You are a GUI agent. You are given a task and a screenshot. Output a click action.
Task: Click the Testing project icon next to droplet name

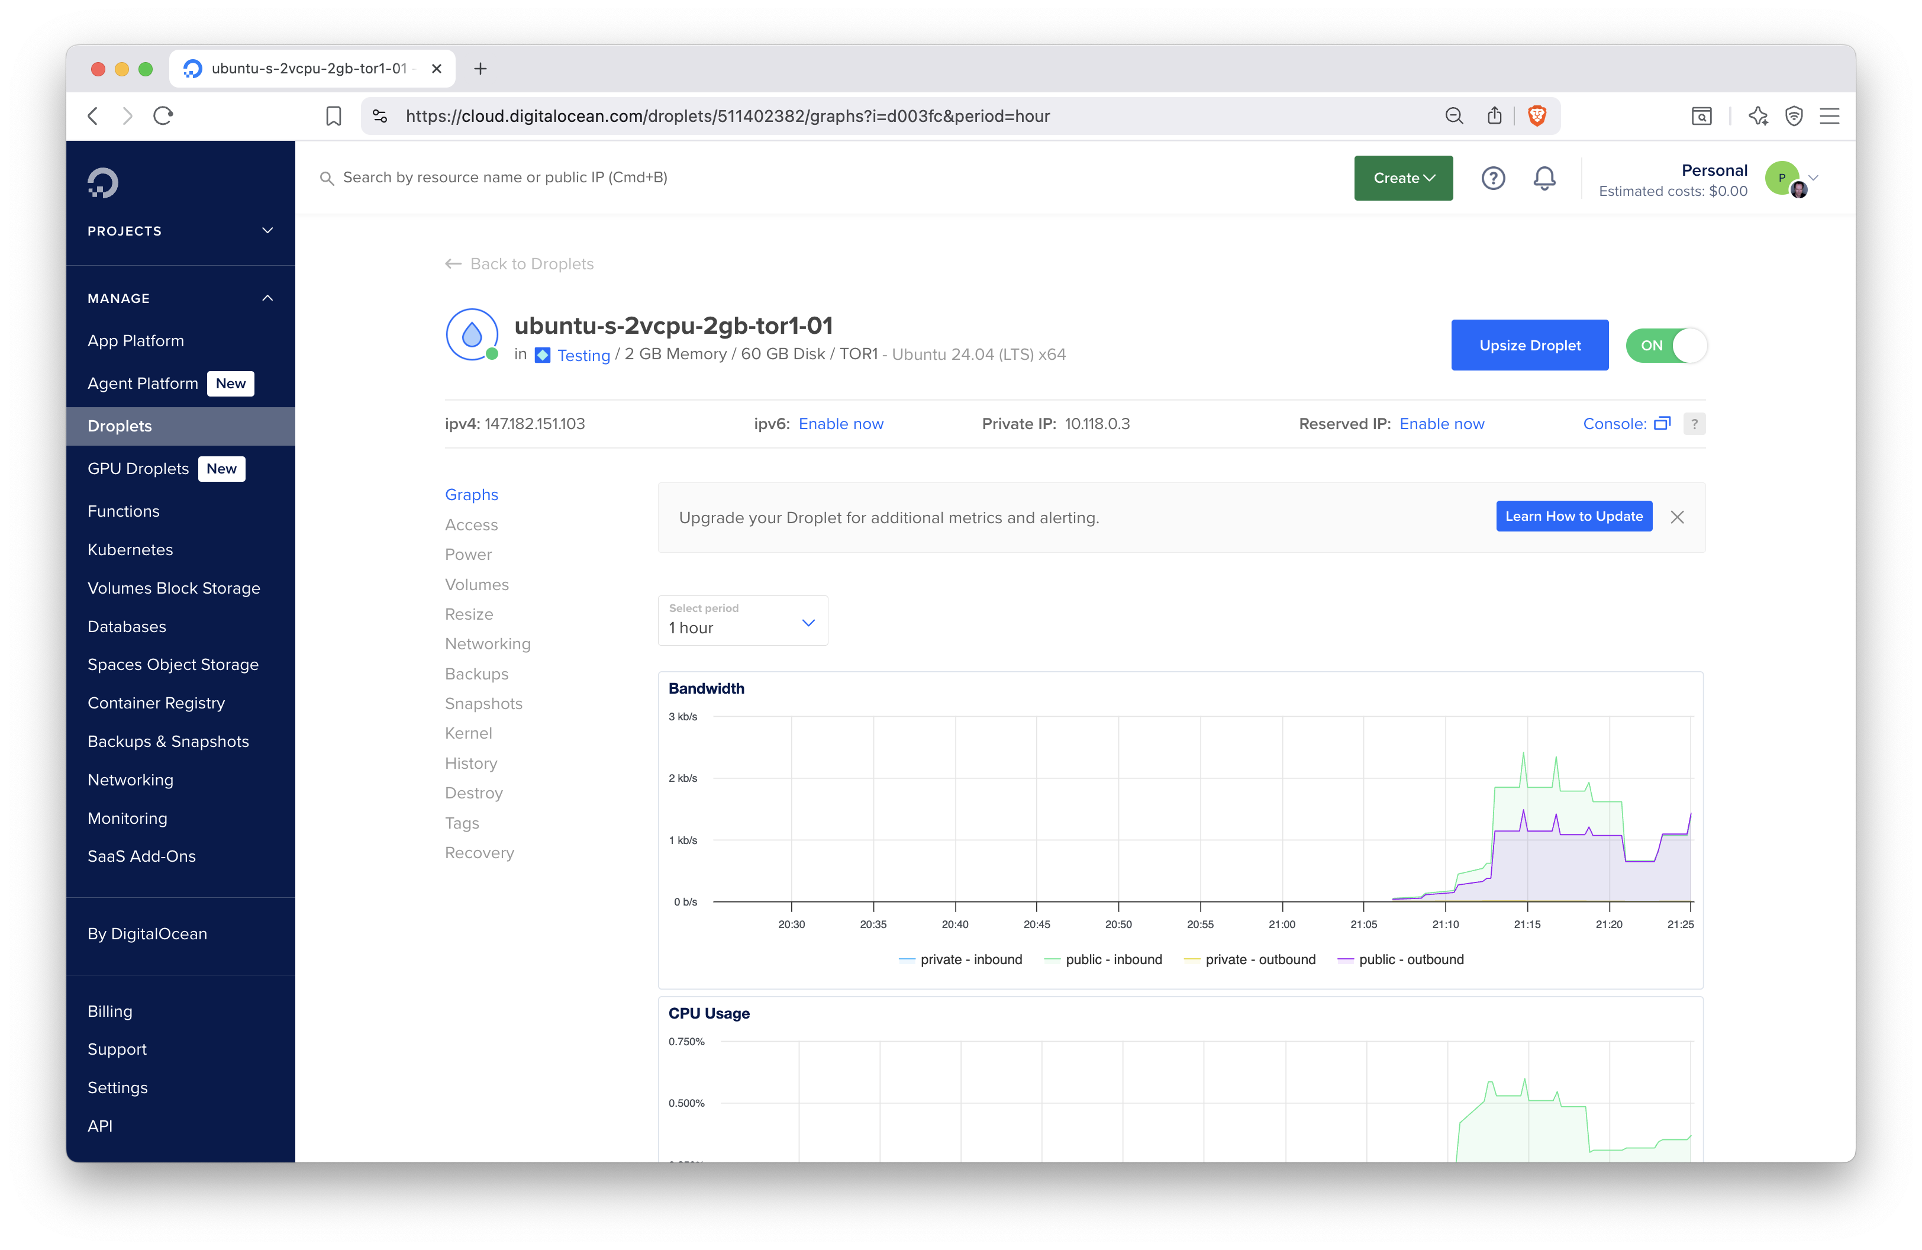point(543,355)
